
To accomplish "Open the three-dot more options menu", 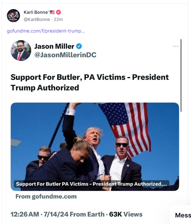I will click(x=175, y=46).
